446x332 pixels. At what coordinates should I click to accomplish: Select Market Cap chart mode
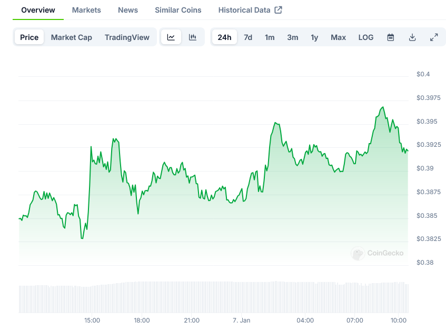click(x=72, y=37)
